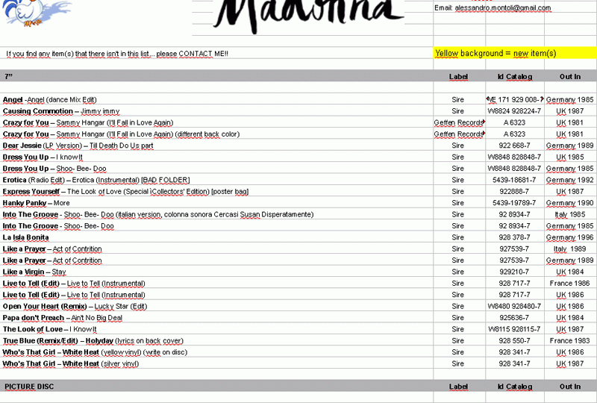This screenshot has height=403, width=597.
Task: Click Label header in PICTURE DISC row
Action: pyautogui.click(x=458, y=387)
